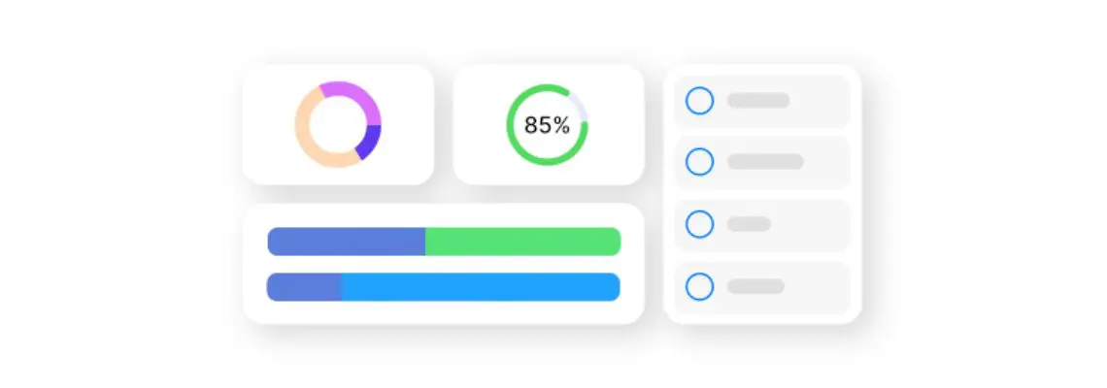The width and height of the screenshot is (1107, 388).
Task: Click the short indigo segment of bottom bar
Action: [304, 287]
